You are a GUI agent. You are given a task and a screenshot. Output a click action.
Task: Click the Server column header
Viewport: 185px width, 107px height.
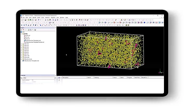coord(116,77)
